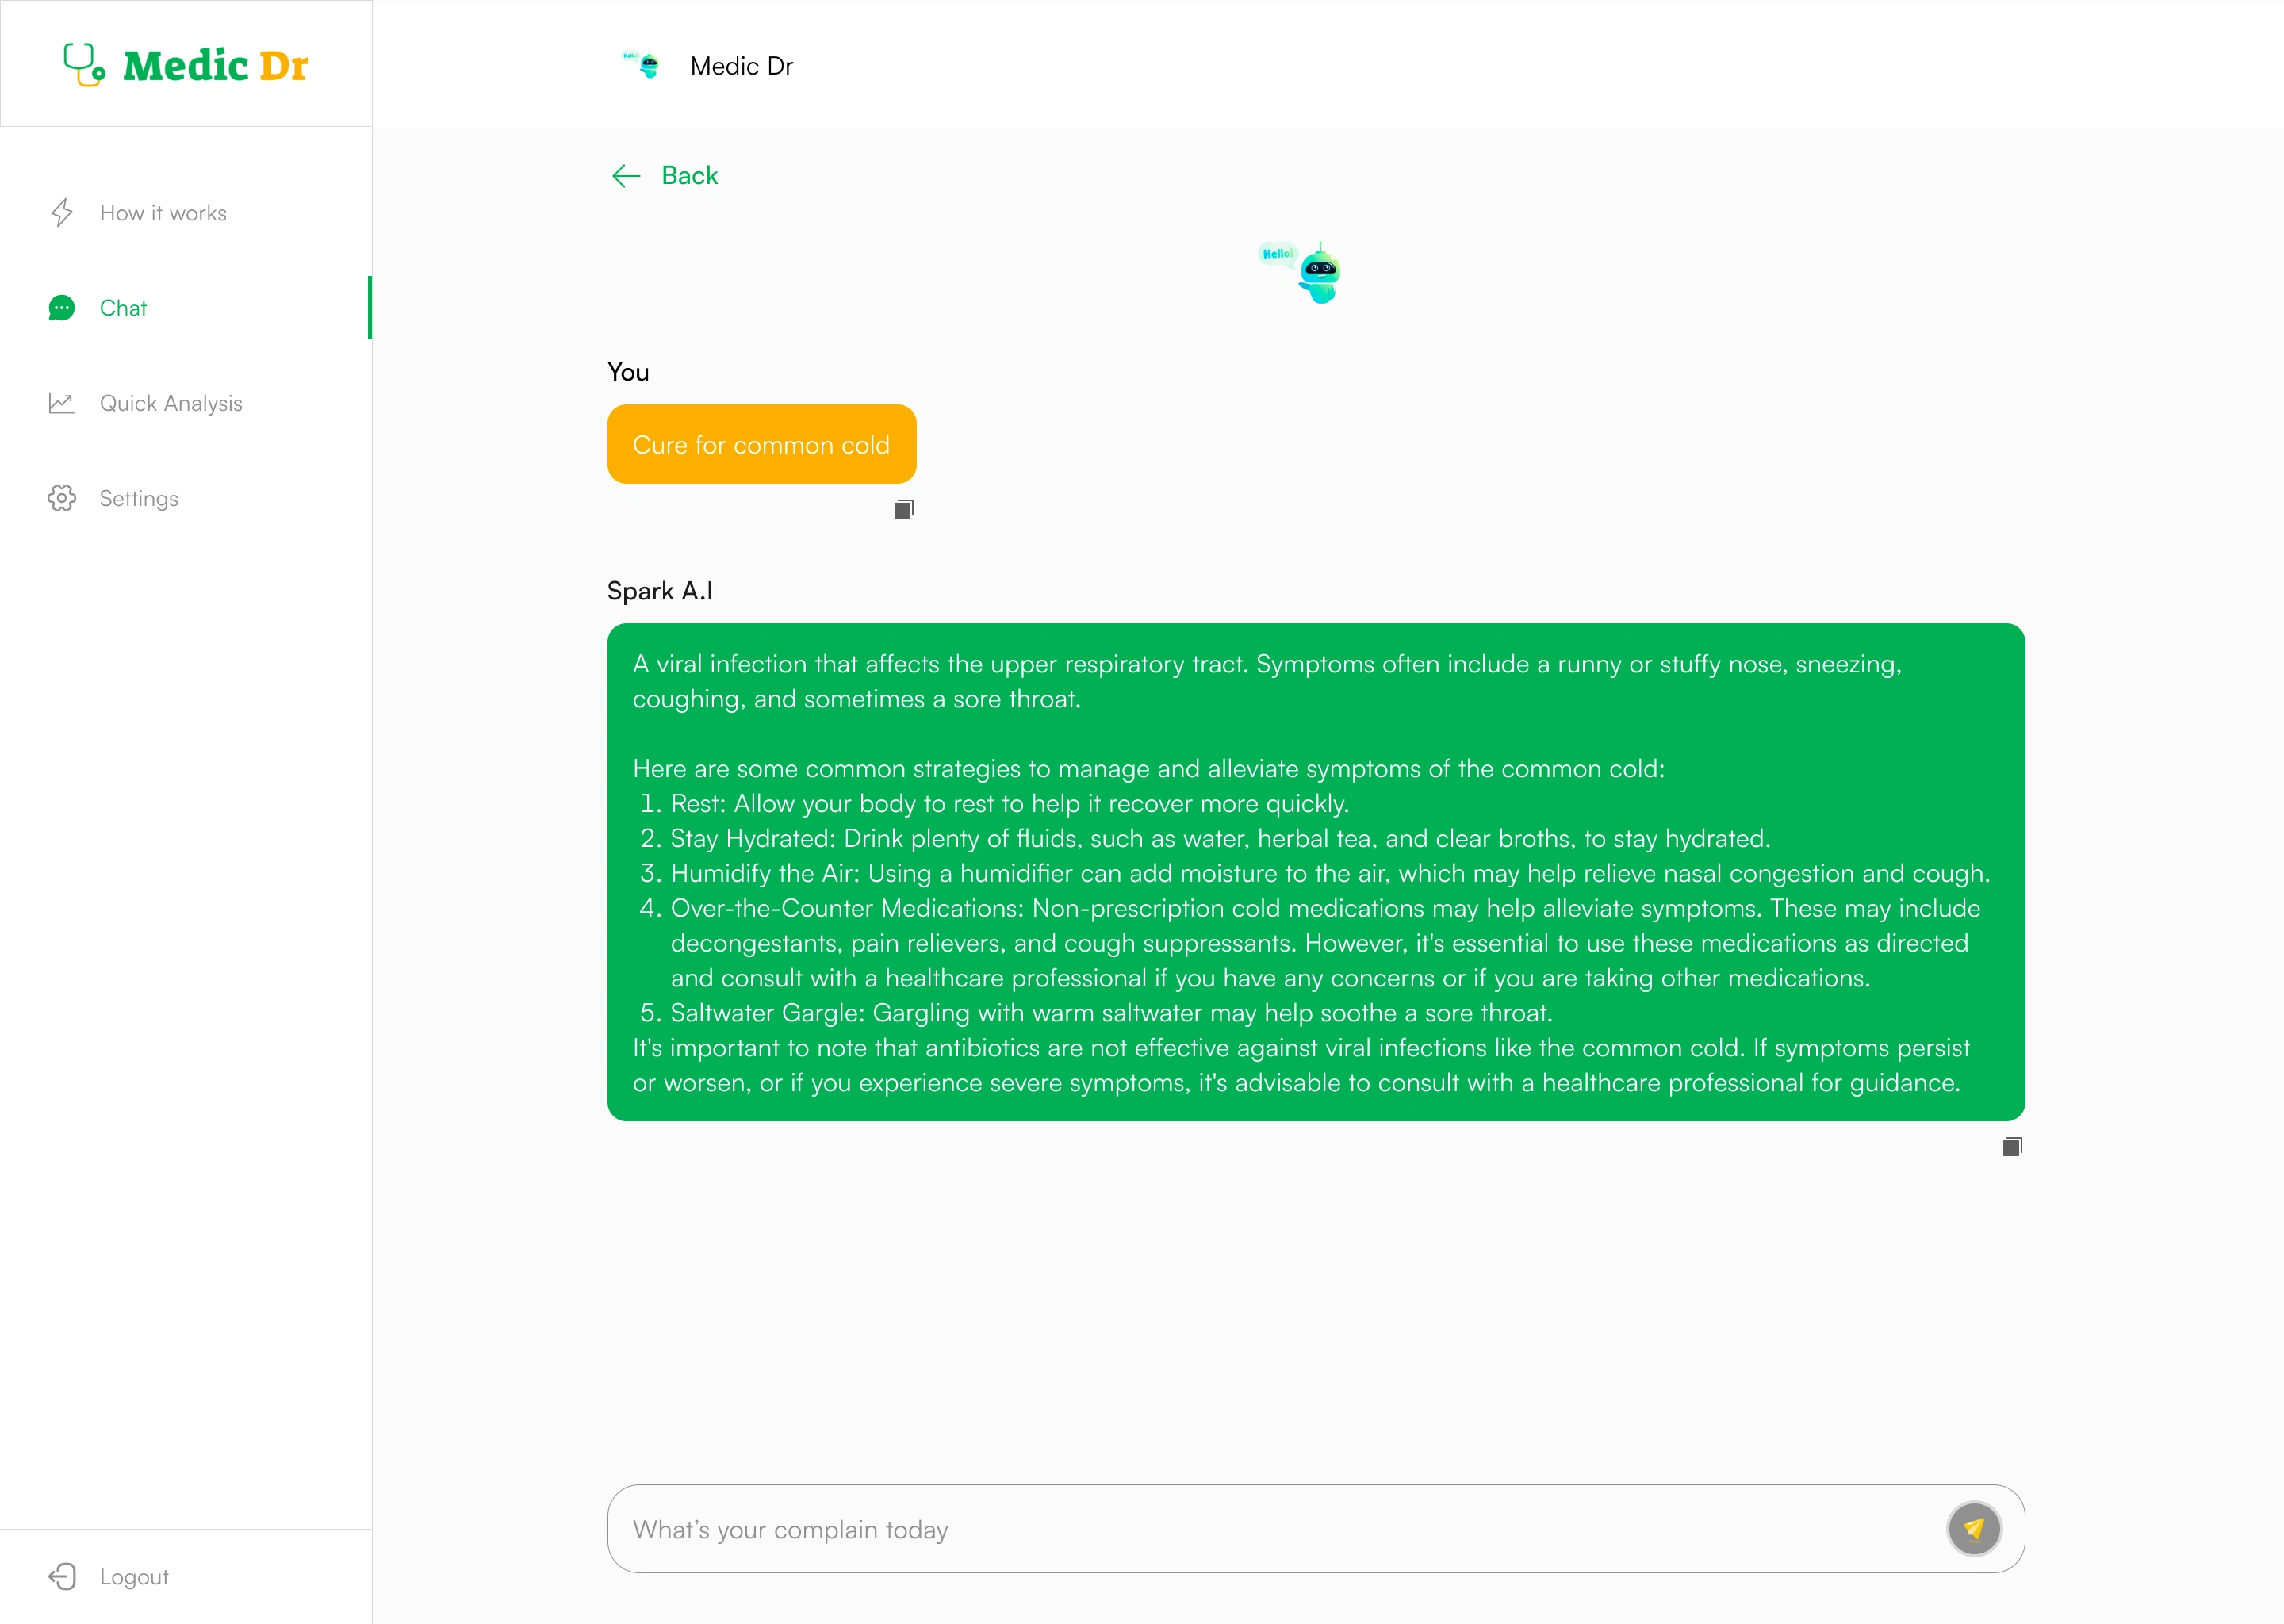The width and height of the screenshot is (2284, 1624).
Task: Click the 'You' sender label
Action: point(628,372)
